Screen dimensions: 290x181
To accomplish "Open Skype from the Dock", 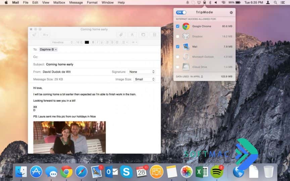I will (126, 172).
